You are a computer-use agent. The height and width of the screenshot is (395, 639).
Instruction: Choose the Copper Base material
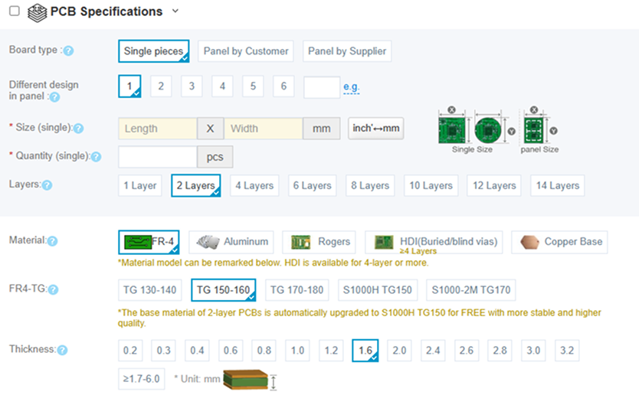pos(559,242)
